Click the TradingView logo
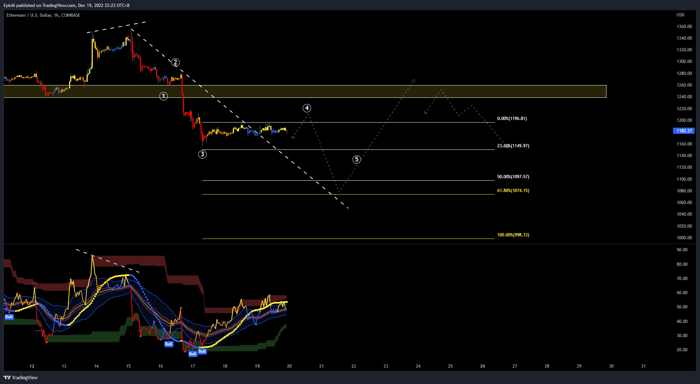This screenshot has height=384, width=700. (x=20, y=377)
